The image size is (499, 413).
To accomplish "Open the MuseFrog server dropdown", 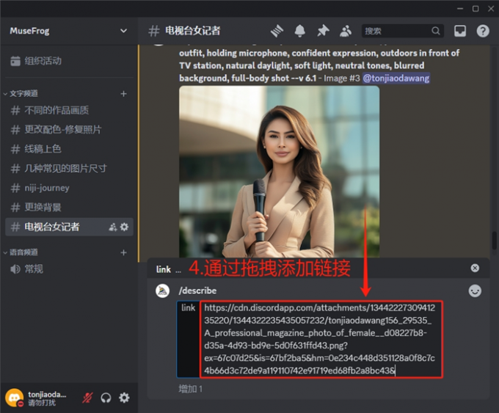I will 69,31.
